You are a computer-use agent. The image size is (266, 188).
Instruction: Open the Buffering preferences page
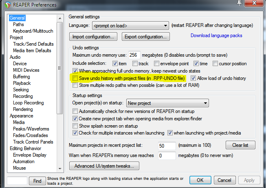21,77
